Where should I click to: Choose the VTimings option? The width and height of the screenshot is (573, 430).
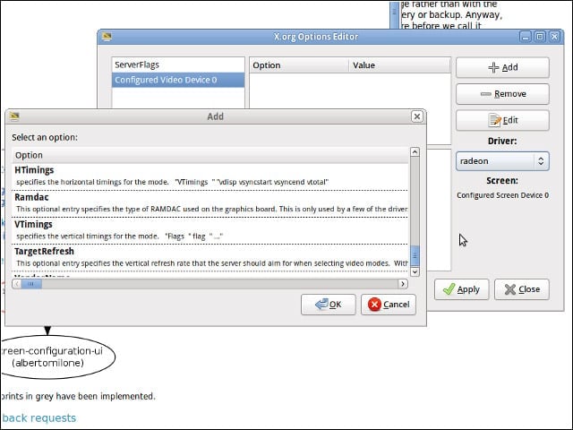pos(210,231)
